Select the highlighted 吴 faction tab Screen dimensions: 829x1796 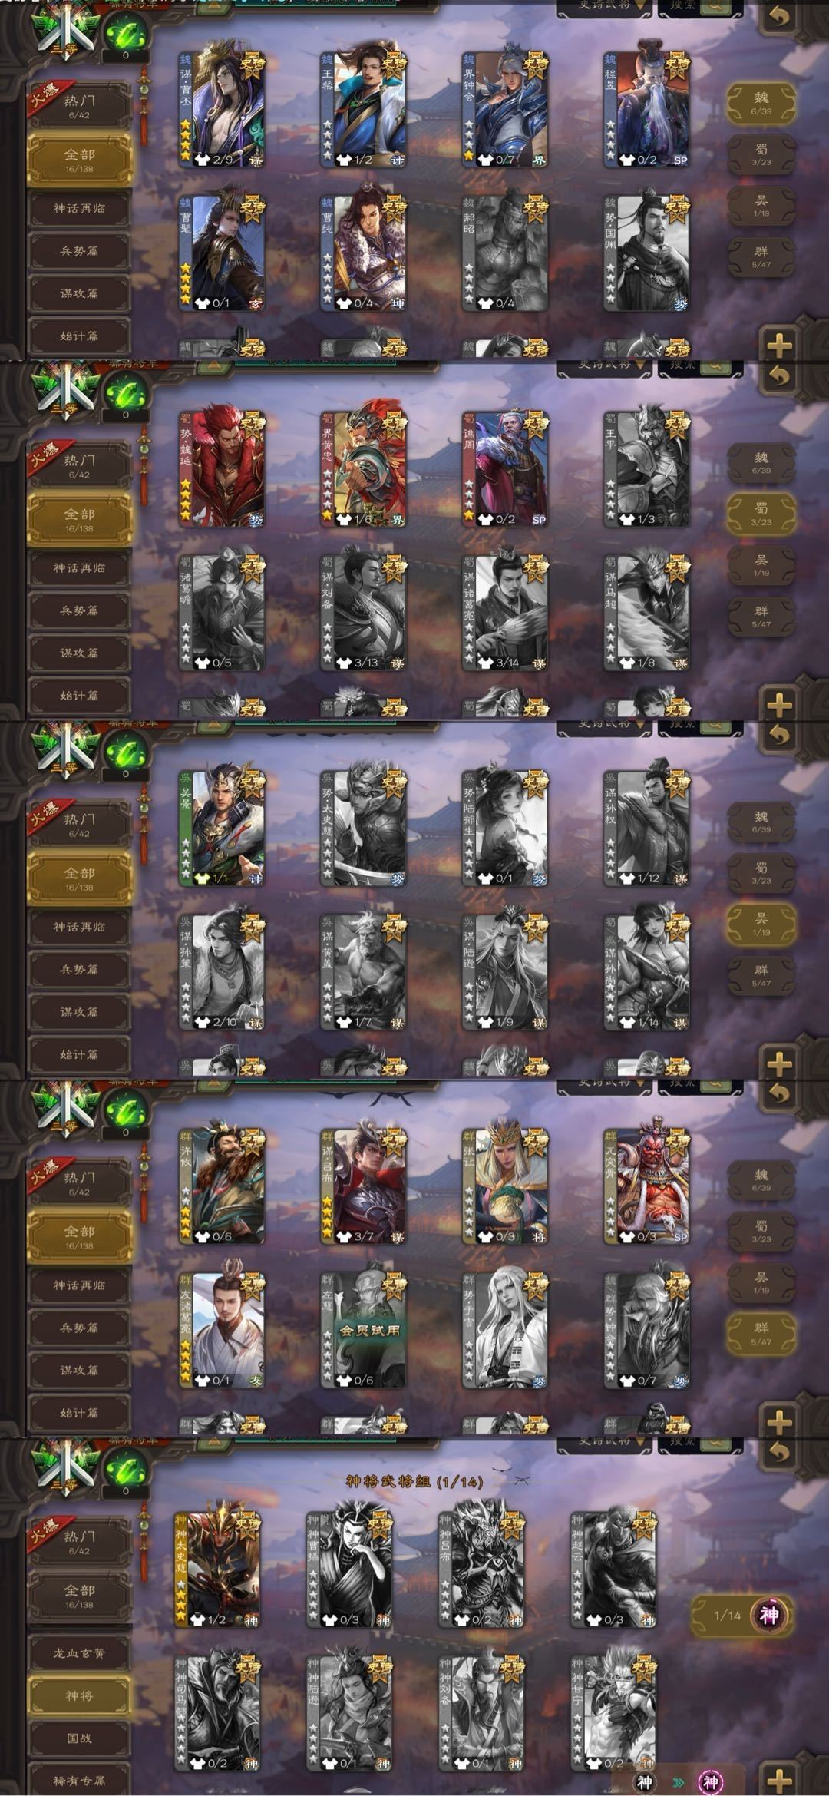pos(761,924)
